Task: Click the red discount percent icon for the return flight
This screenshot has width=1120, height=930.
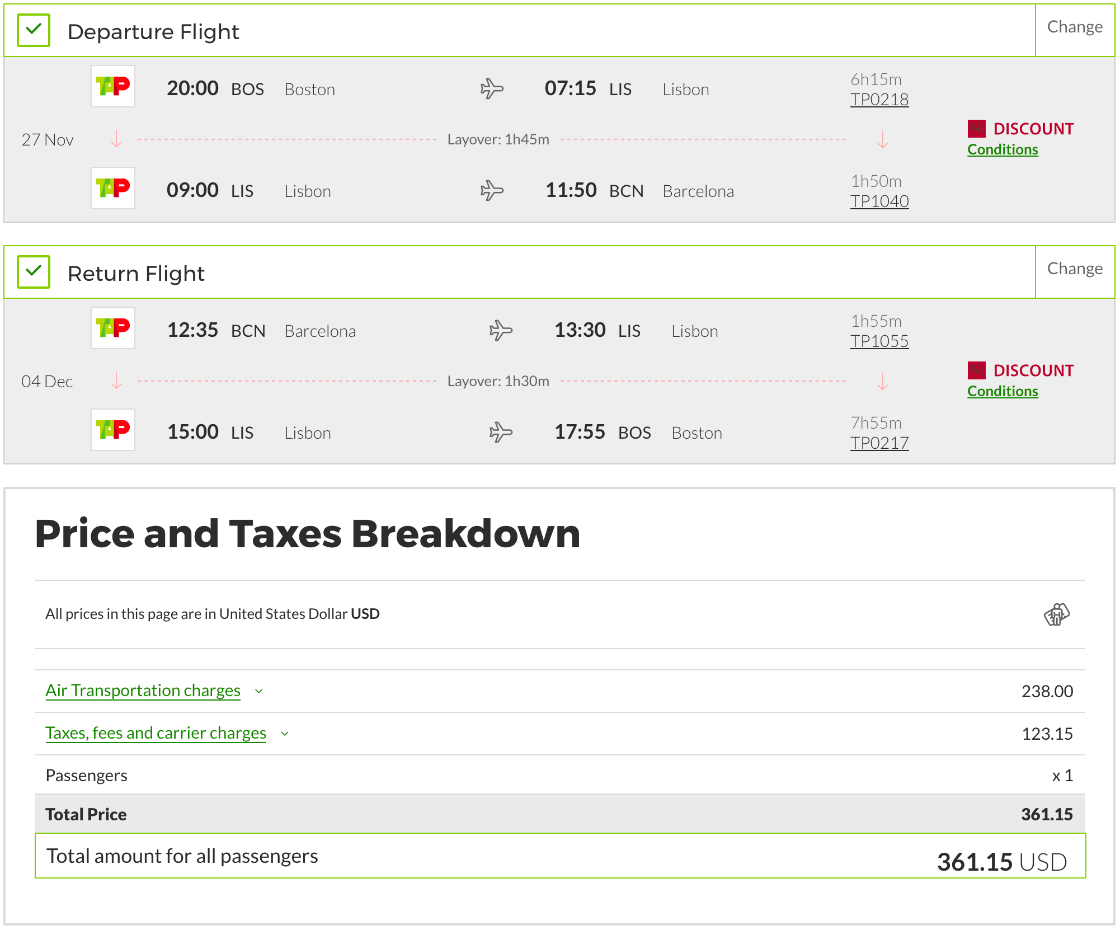Action: (976, 370)
